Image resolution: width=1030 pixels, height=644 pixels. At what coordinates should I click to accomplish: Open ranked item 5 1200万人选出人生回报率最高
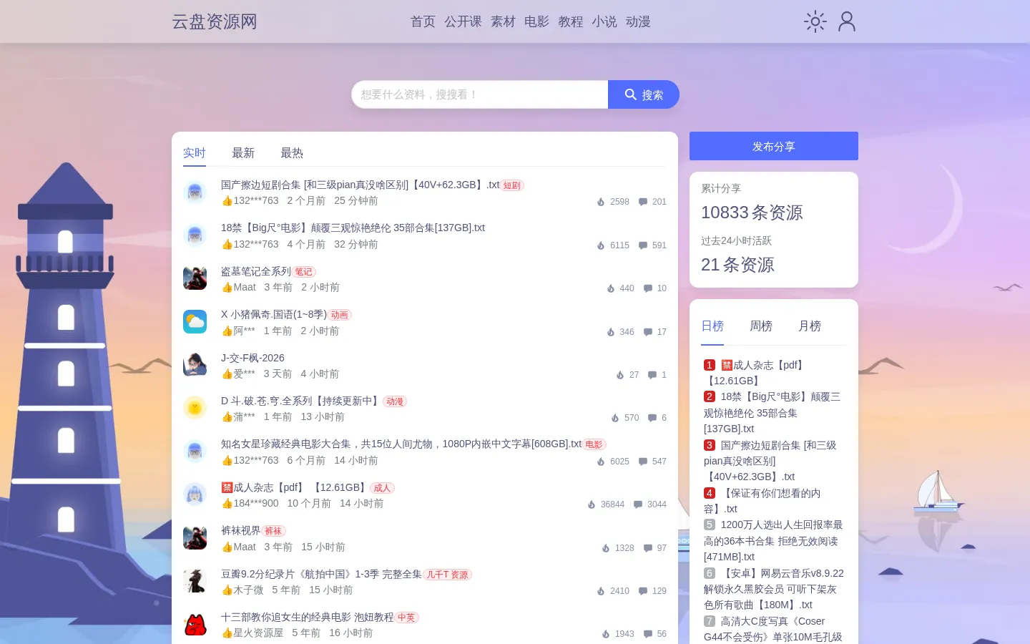click(x=773, y=541)
